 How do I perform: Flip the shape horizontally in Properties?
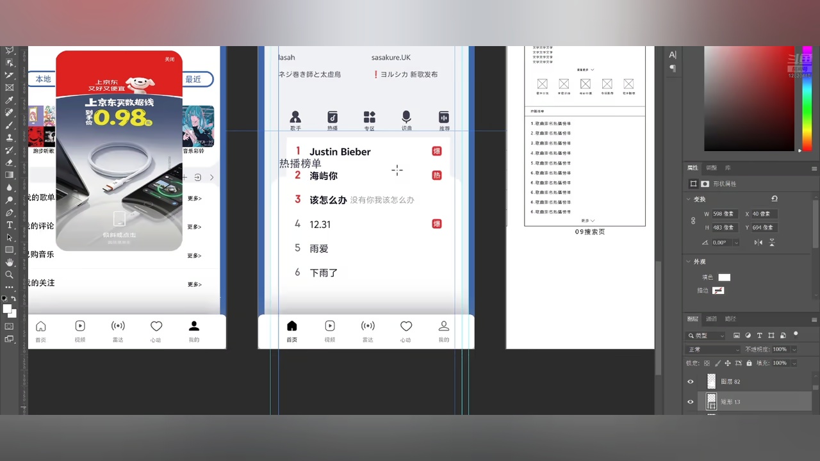758,243
